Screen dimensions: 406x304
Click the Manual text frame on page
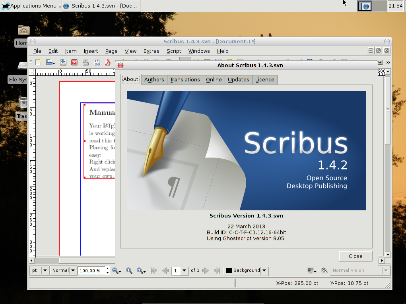100,141
